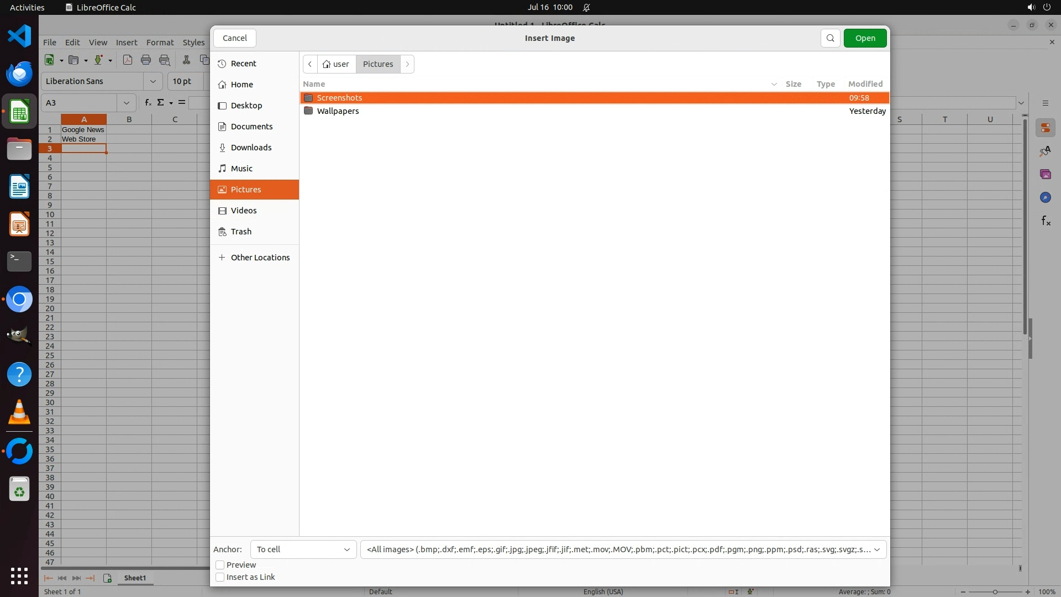Click the Cut scissors icon in toolbar
This screenshot has width=1061, height=597.
tap(186, 60)
